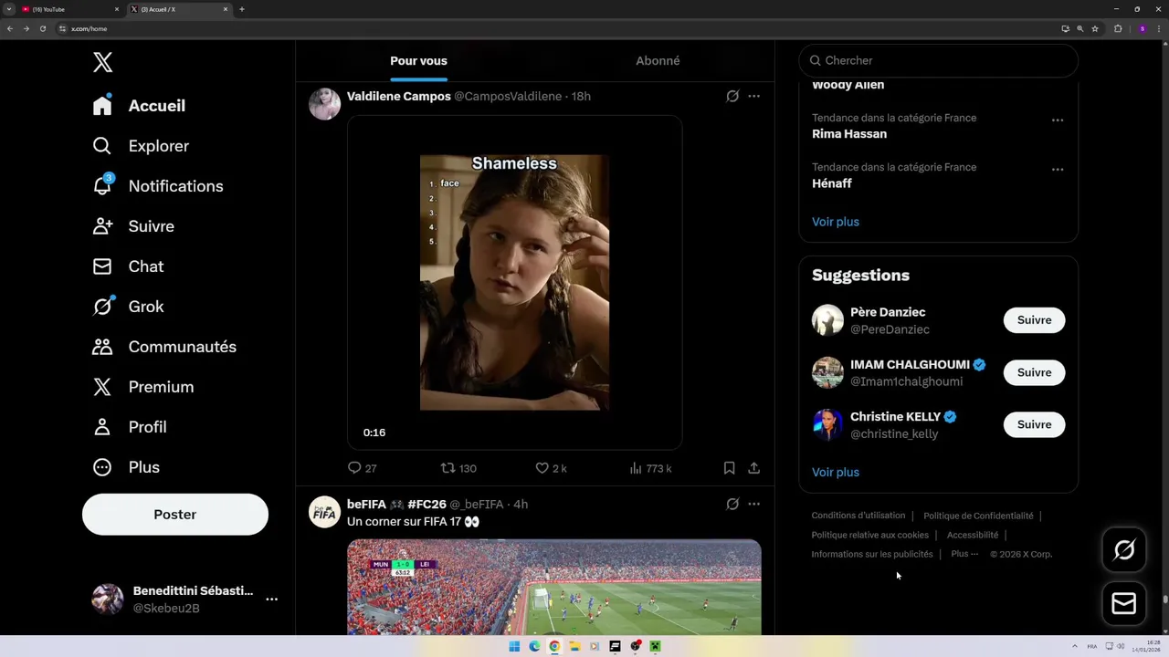Open Valdilene Campos profile avatar
The image size is (1169, 657).
point(324,104)
